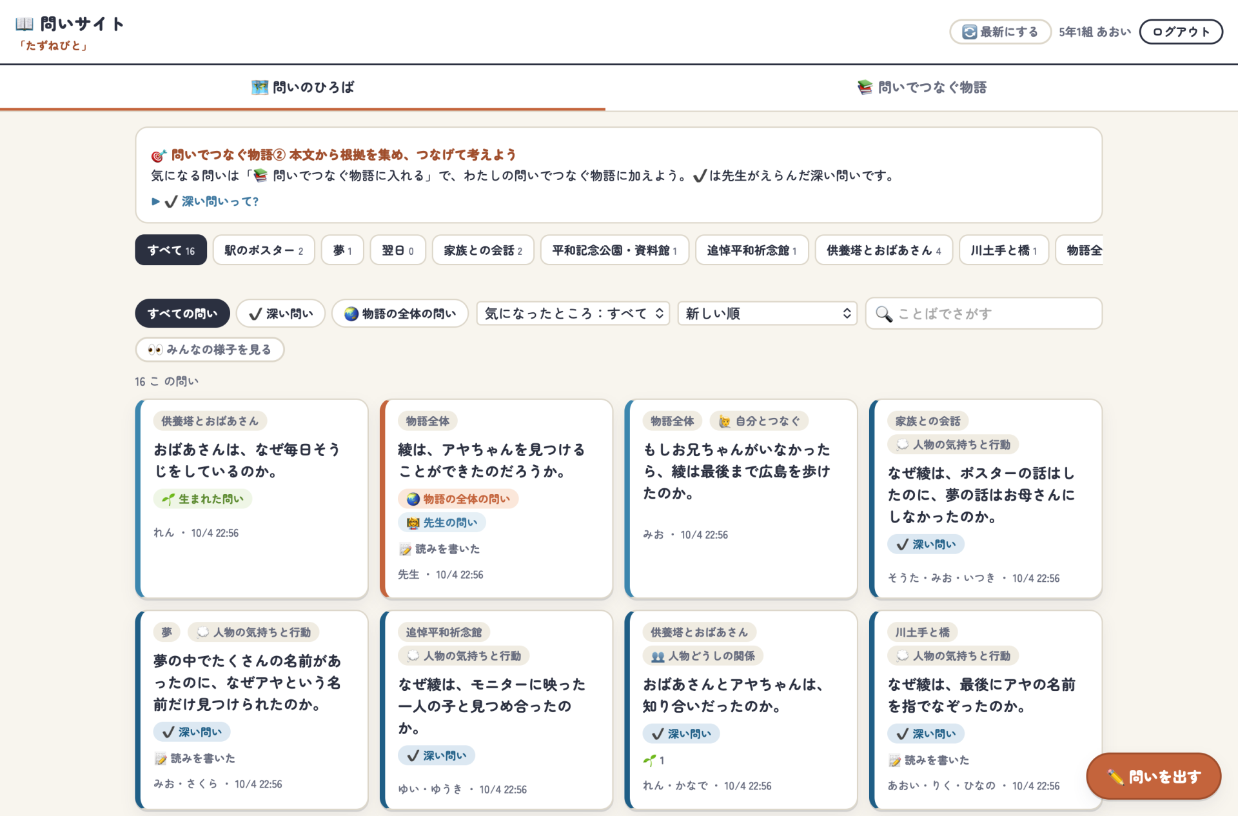Click the magnifier icon in the search box
Image resolution: width=1238 pixels, height=816 pixels.
click(883, 314)
